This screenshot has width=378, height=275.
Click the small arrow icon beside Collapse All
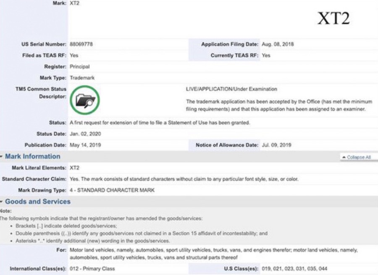(x=344, y=157)
